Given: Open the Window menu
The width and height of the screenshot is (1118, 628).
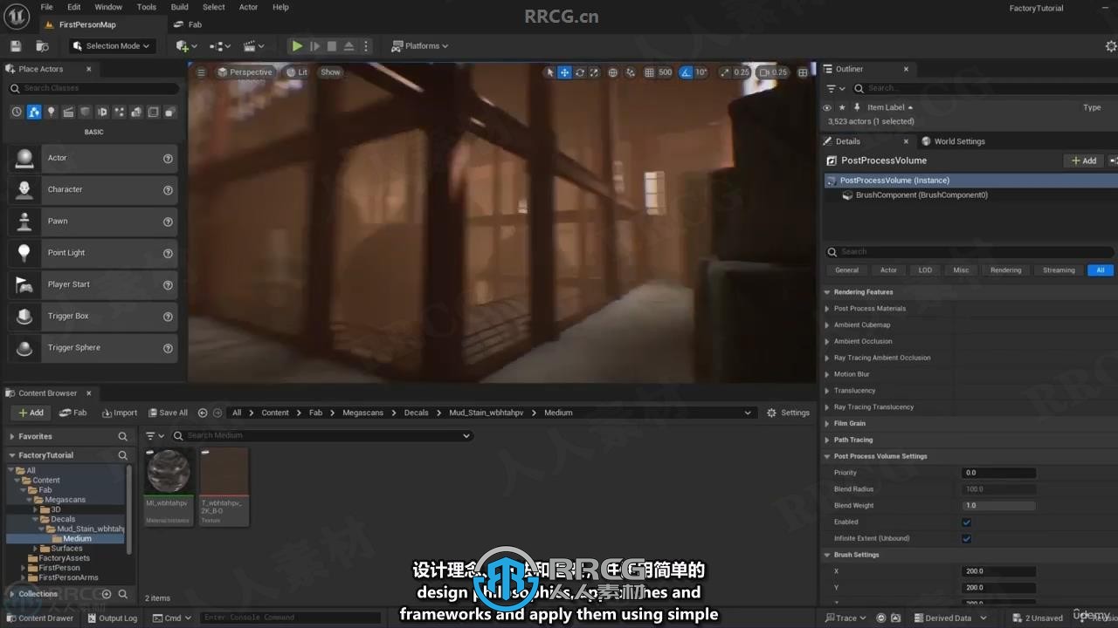Looking at the screenshot, I should pyautogui.click(x=108, y=7).
